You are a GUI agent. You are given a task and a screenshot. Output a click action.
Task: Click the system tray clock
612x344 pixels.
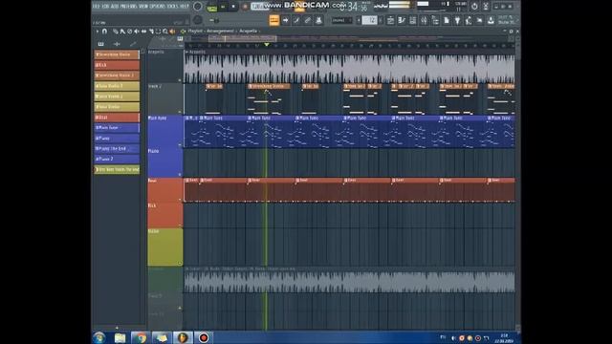(504, 338)
